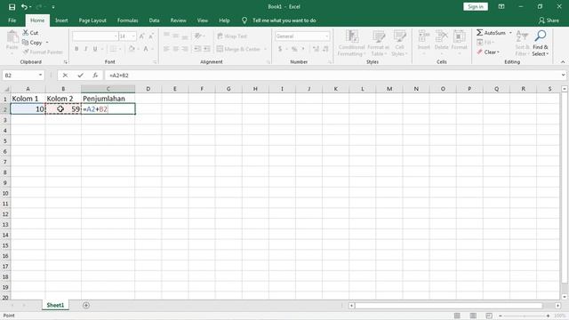Open the Customize Quick Access Toolbar arrow
Screen dimensions: 569x320
click(53, 7)
